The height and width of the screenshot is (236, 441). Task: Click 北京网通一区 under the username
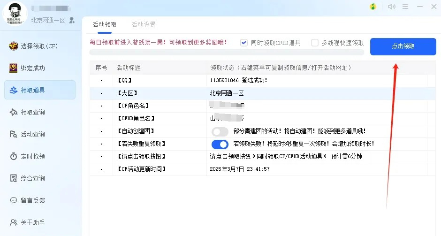coord(48,20)
